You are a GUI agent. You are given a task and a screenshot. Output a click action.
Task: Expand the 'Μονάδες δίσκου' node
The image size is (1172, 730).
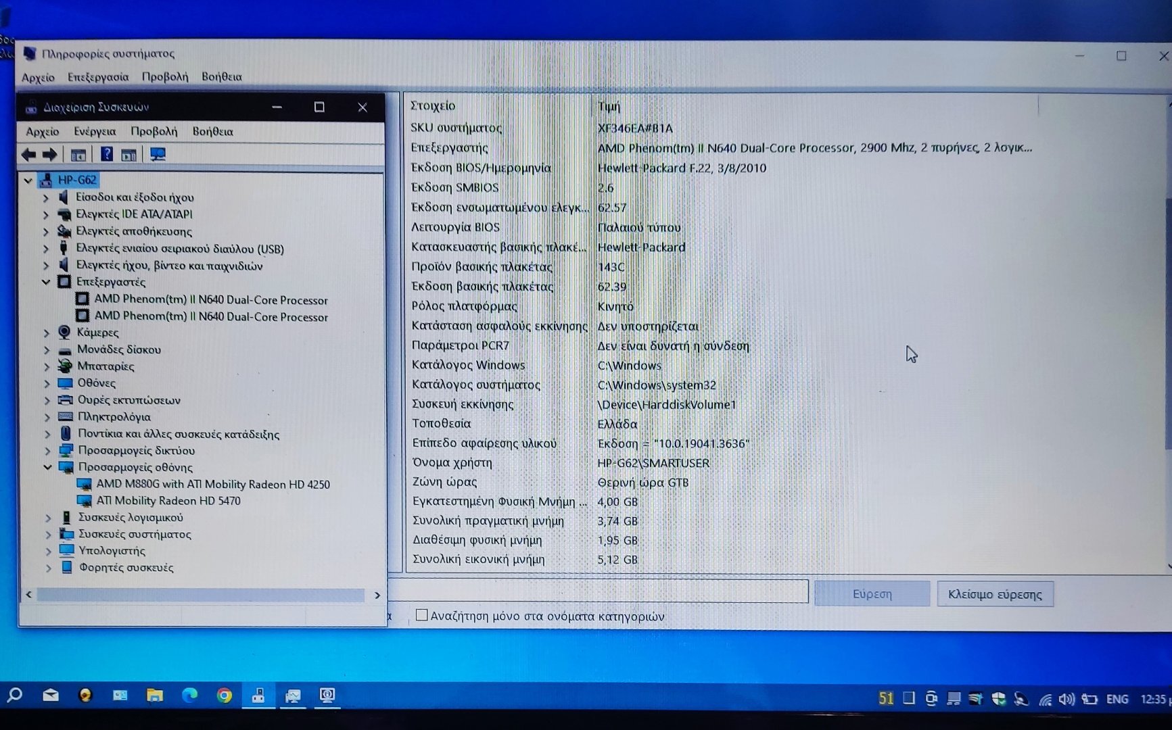click(47, 349)
